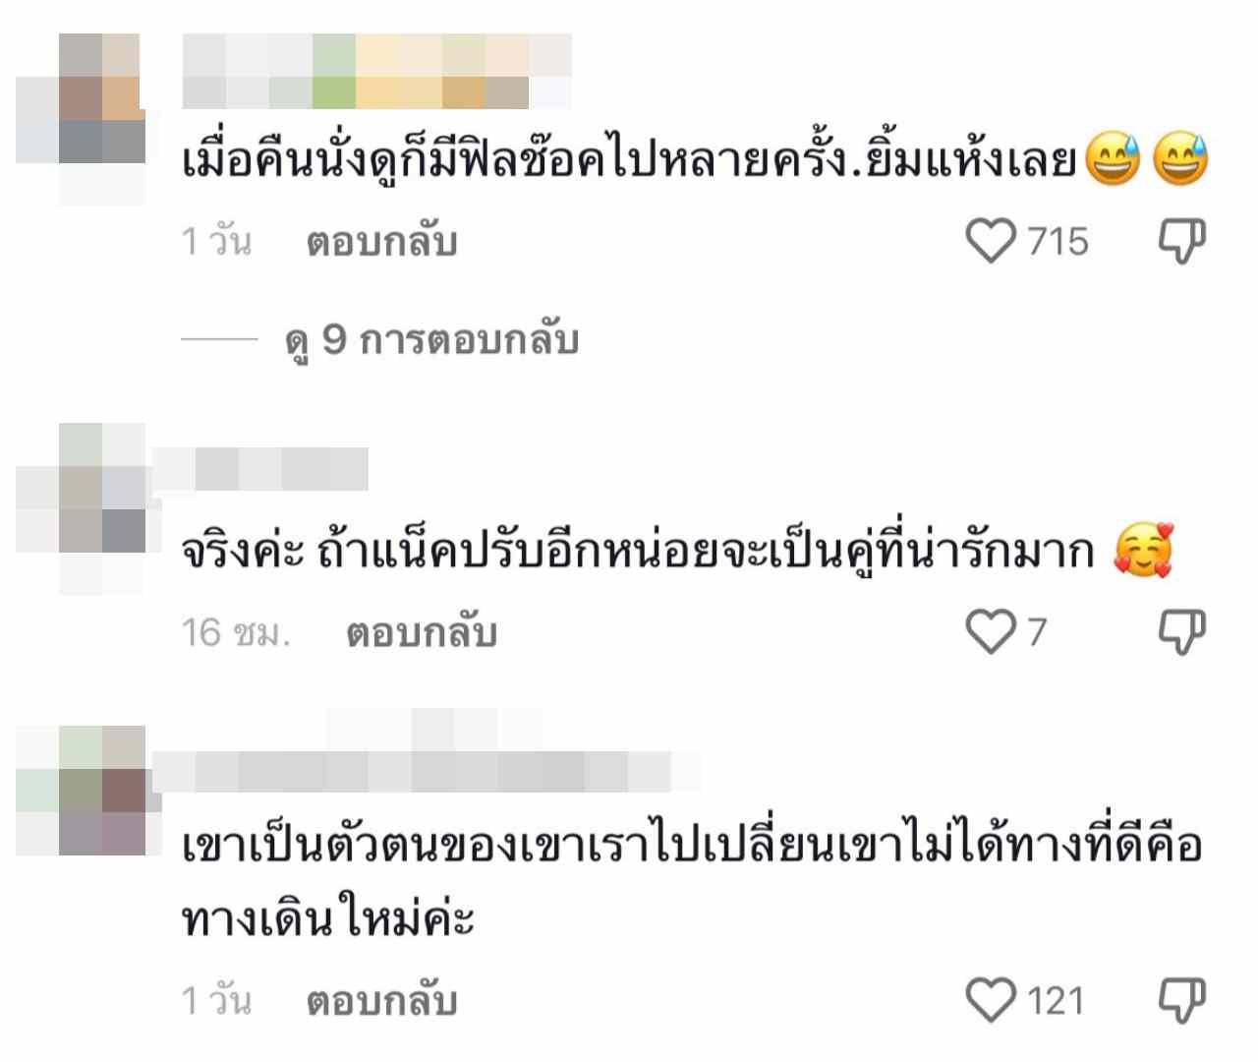Like the comment with 7 likes

pos(991,631)
